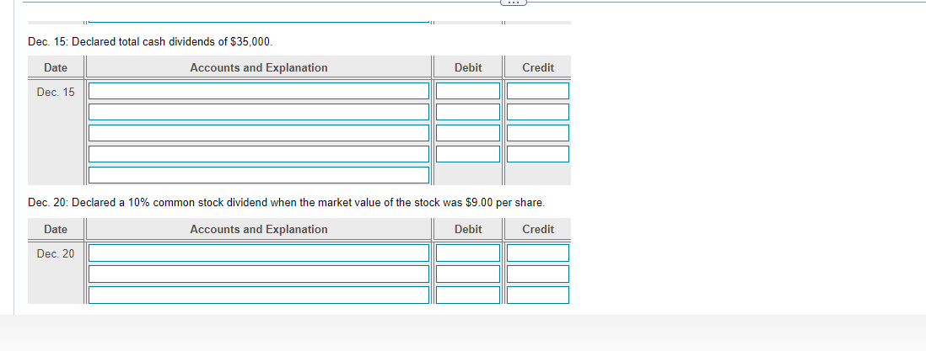Click Dec. 15 first row account field
Viewport: 926px width, 351px height.
(259, 91)
